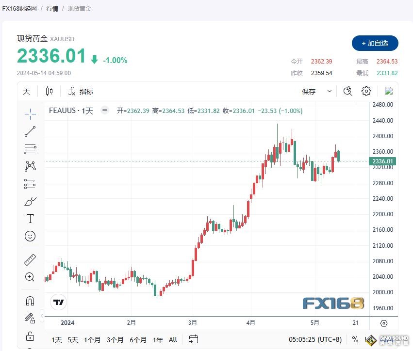This screenshot has width=413, height=351.
Task: Open the emoji stickers tool
Action: point(30,236)
